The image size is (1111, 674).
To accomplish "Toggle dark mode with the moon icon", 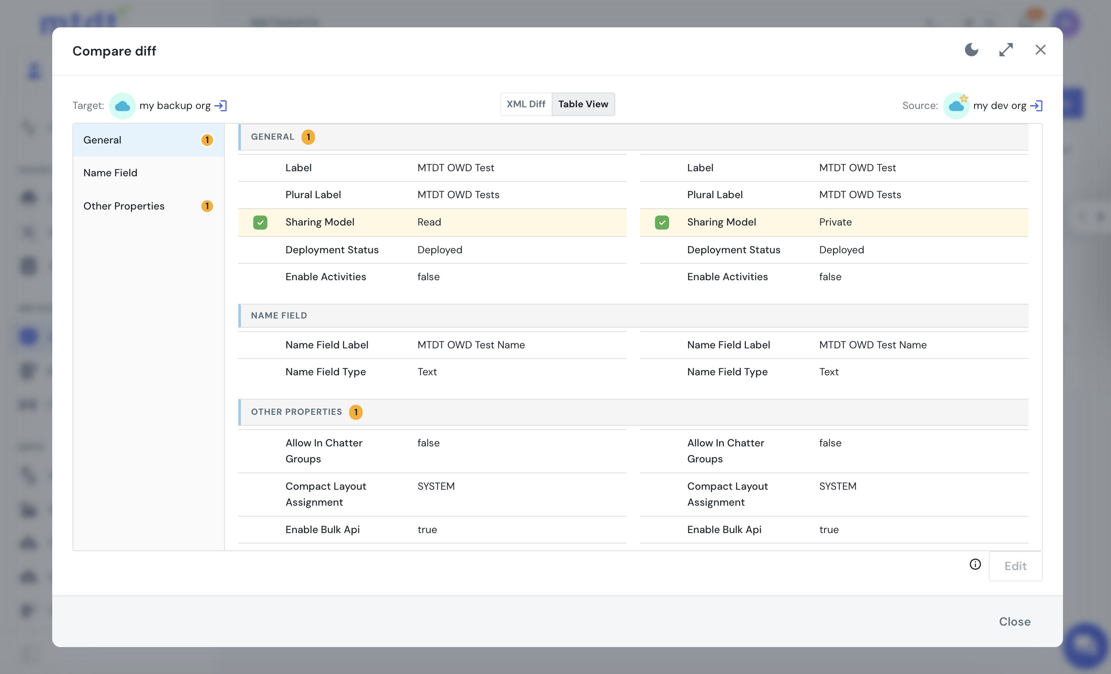I will tap(971, 50).
